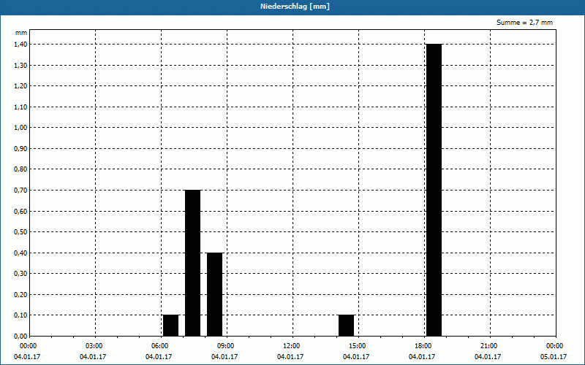
Task: Select the Niederschlag [mm] chart title
Action: pyautogui.click(x=295, y=7)
